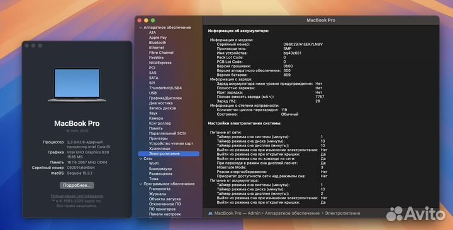This screenshot has width=453, height=230.
Task: Click the MacBook Pro laptop image
Action: coord(77,85)
